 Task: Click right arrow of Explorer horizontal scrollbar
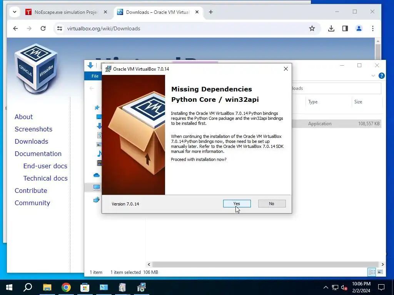point(383,264)
